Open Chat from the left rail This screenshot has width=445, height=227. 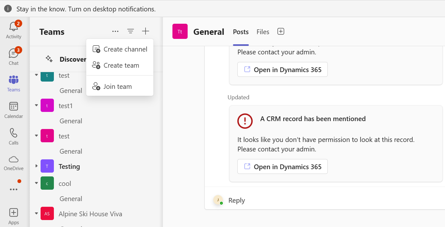[x=13, y=54]
